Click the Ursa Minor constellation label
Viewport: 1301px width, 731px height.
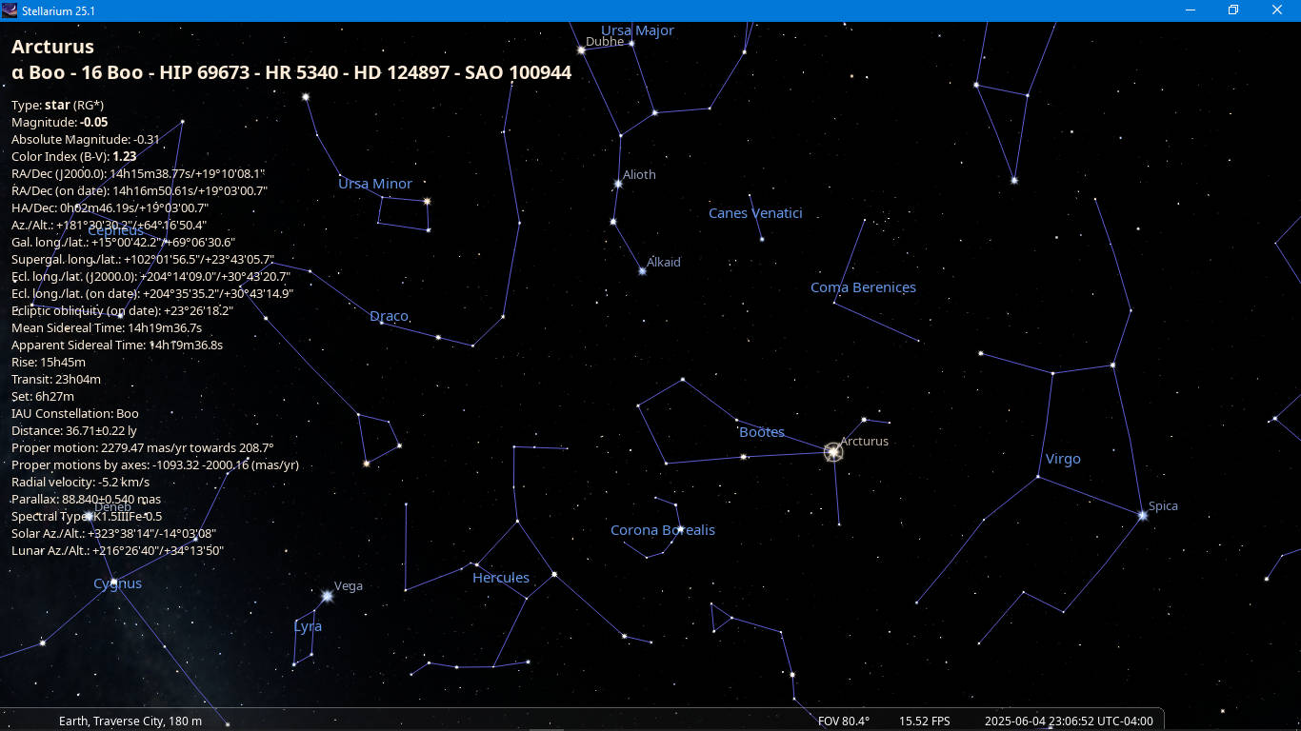tap(375, 184)
